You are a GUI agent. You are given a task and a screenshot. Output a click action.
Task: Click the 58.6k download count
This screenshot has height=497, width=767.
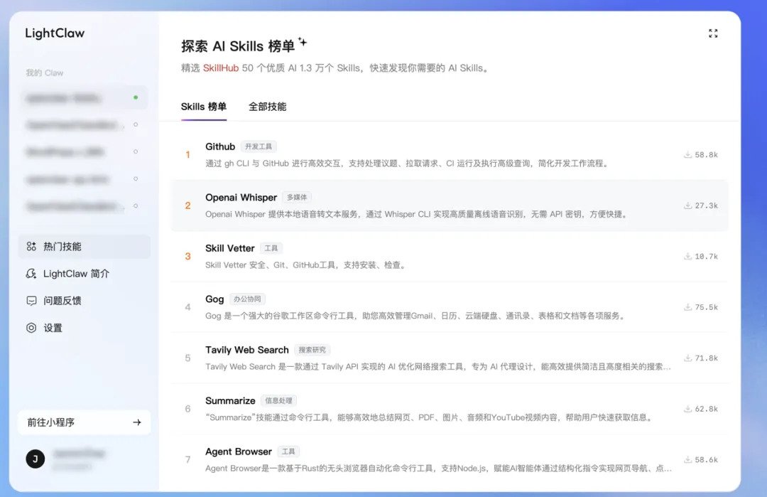click(707, 460)
